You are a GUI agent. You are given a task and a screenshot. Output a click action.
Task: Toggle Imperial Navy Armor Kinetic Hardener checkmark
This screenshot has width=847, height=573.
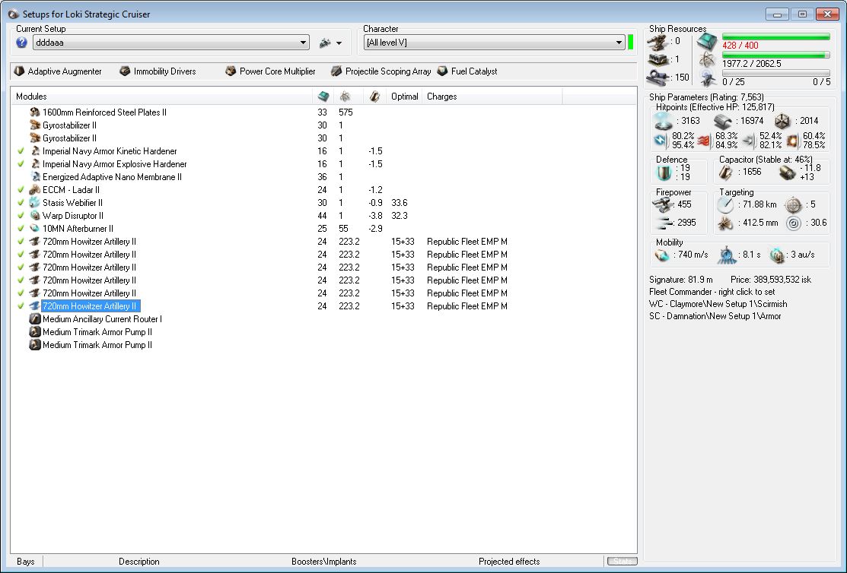(21, 151)
